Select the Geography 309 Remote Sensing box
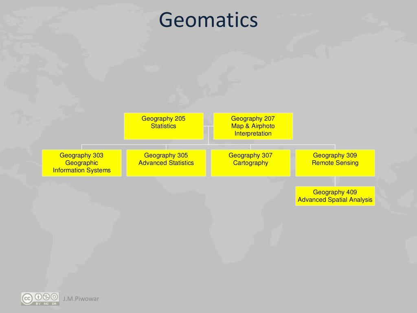The image size is (417, 313). pos(335,163)
